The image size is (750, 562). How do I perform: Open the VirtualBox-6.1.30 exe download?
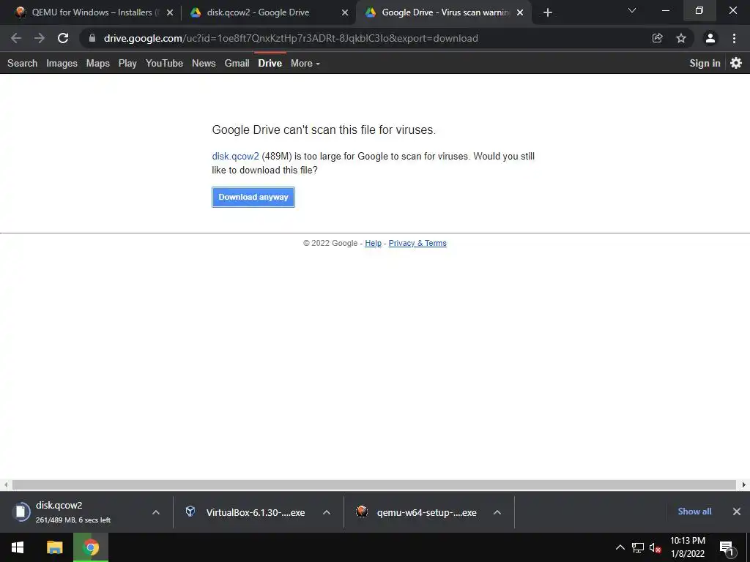click(255, 512)
